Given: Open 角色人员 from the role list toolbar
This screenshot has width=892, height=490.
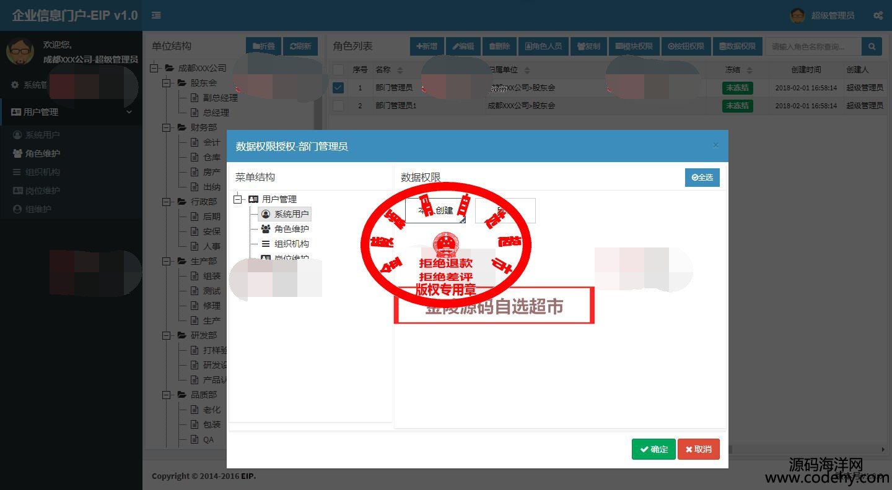Looking at the screenshot, I should [543, 46].
